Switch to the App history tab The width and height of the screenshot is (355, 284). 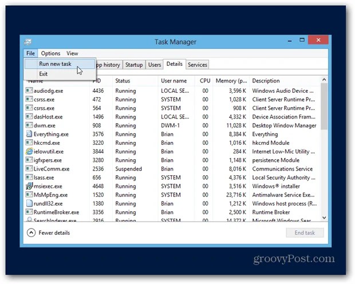tap(109, 65)
